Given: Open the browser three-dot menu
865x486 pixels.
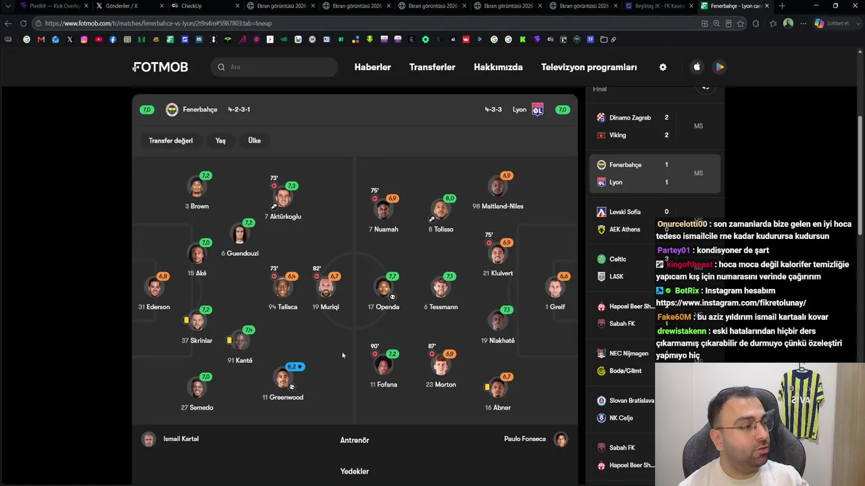Looking at the screenshot, I should (803, 23).
